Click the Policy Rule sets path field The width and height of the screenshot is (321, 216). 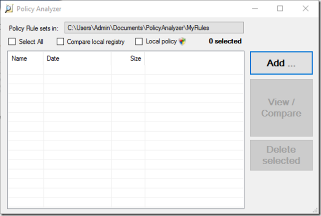(x=154, y=27)
